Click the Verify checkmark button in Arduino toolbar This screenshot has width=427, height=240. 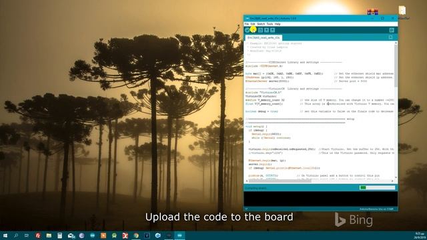click(x=248, y=30)
